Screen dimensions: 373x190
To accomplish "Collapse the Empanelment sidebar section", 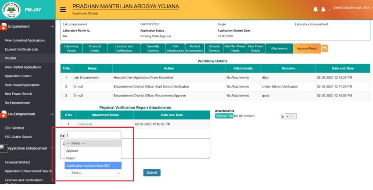I will pos(52,26).
